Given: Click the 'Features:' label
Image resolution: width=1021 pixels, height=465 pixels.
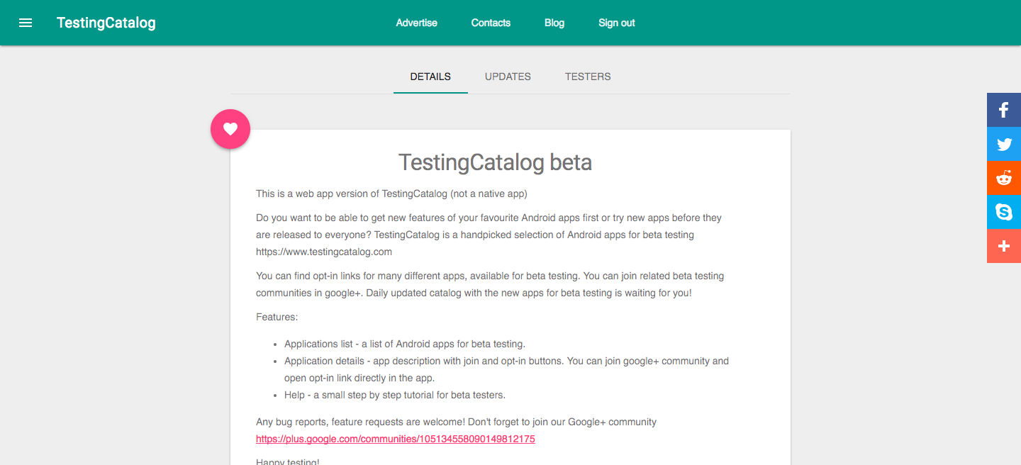Looking at the screenshot, I should pos(277,317).
